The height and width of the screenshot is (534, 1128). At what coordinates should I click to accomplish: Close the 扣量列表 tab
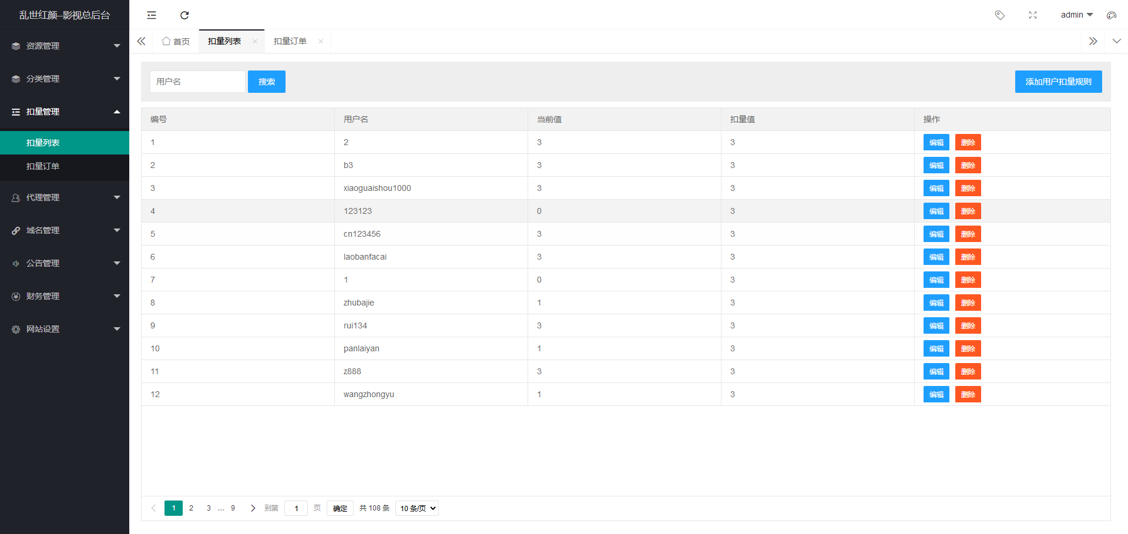click(255, 41)
